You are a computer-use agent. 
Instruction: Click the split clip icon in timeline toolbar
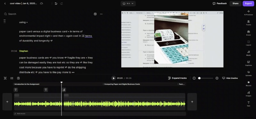[5, 78]
